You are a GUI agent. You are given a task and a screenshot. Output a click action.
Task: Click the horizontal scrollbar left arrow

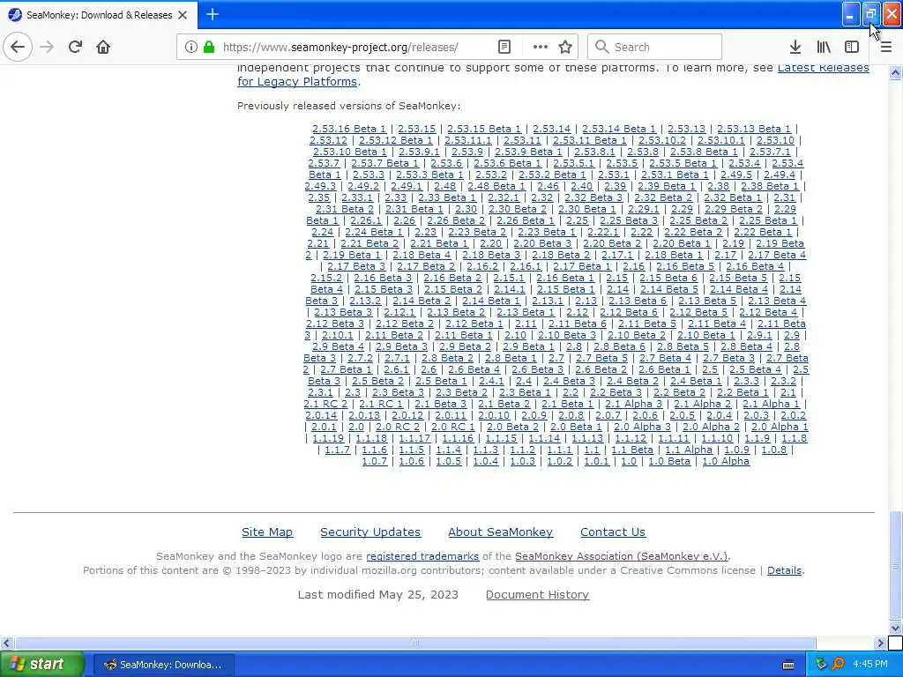[6, 643]
